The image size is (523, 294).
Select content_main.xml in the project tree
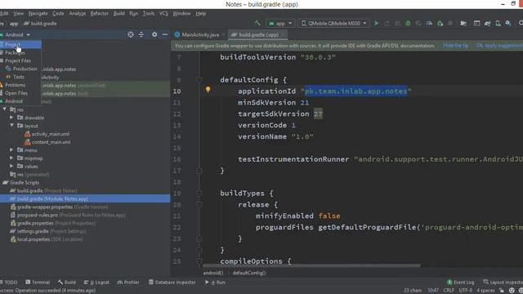(47, 142)
